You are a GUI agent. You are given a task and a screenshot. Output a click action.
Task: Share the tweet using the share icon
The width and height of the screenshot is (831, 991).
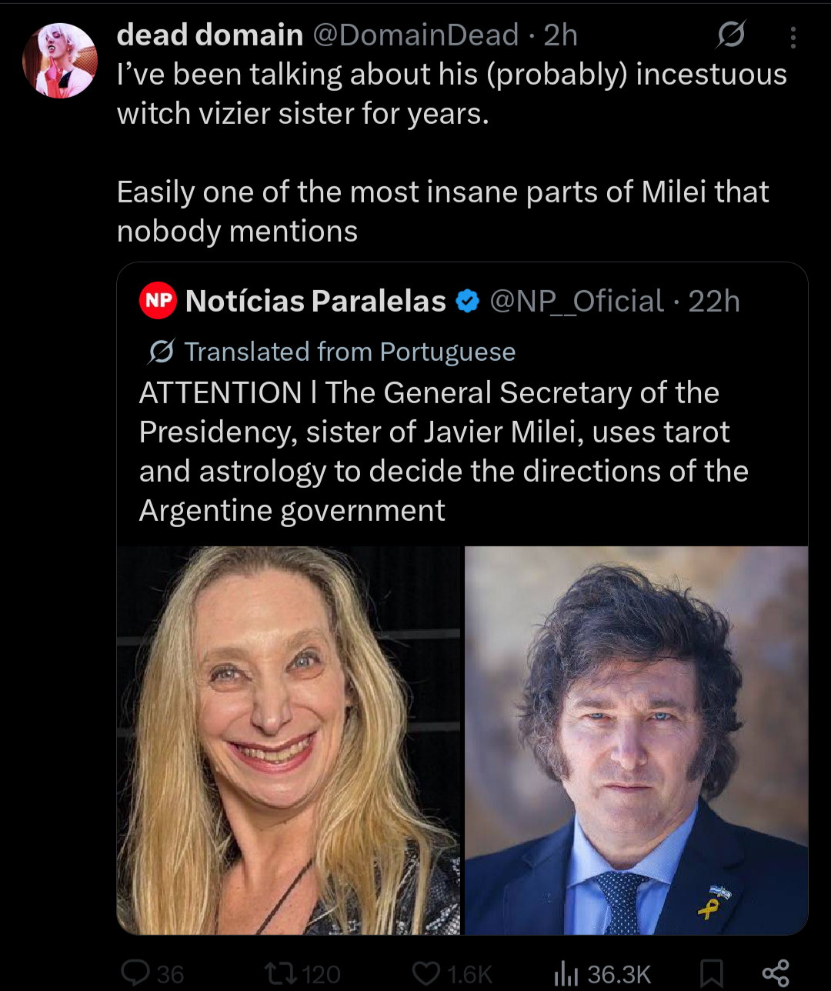pos(774,973)
